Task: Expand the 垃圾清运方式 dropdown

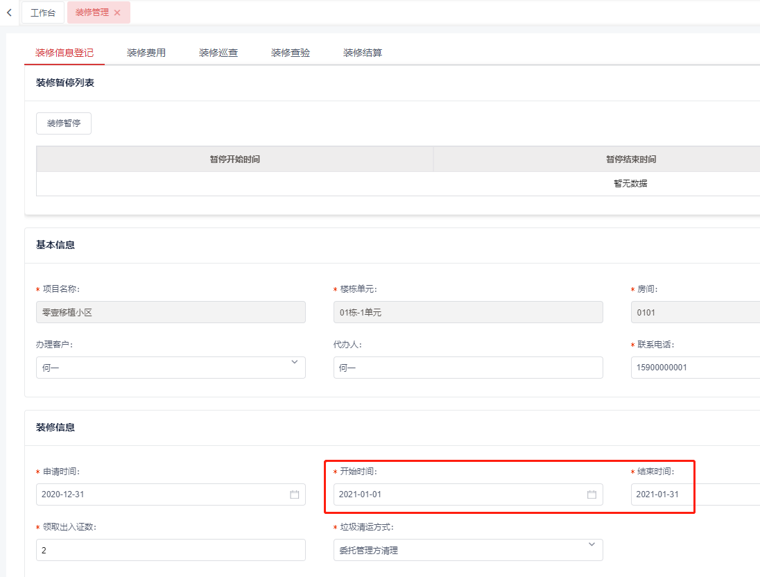Action: coord(468,550)
